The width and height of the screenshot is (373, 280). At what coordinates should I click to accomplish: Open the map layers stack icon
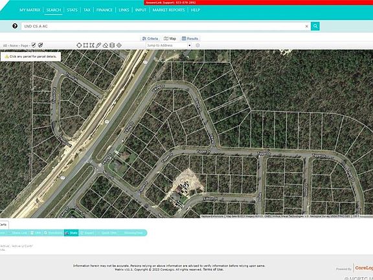point(112,45)
